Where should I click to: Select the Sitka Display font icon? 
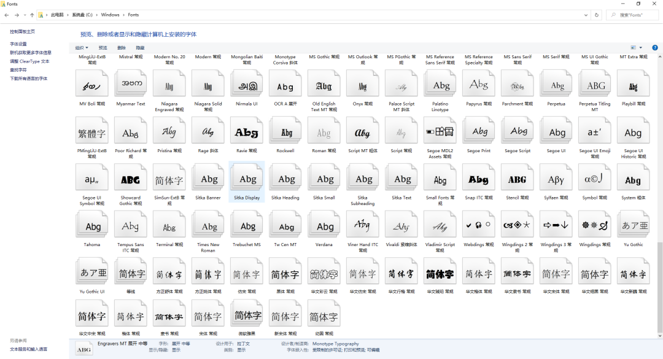pyautogui.click(x=247, y=178)
